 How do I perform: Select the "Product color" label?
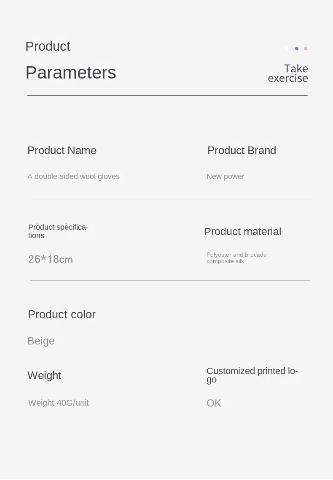[62, 315]
